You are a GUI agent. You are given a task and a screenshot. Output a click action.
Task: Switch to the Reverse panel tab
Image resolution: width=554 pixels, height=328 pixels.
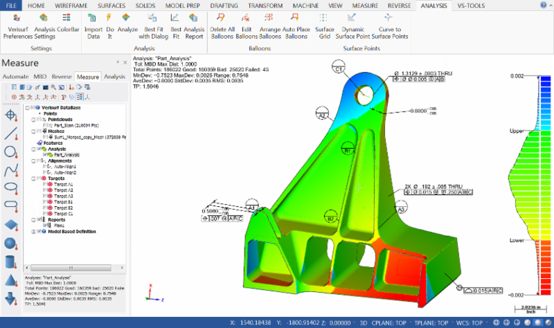(62, 76)
